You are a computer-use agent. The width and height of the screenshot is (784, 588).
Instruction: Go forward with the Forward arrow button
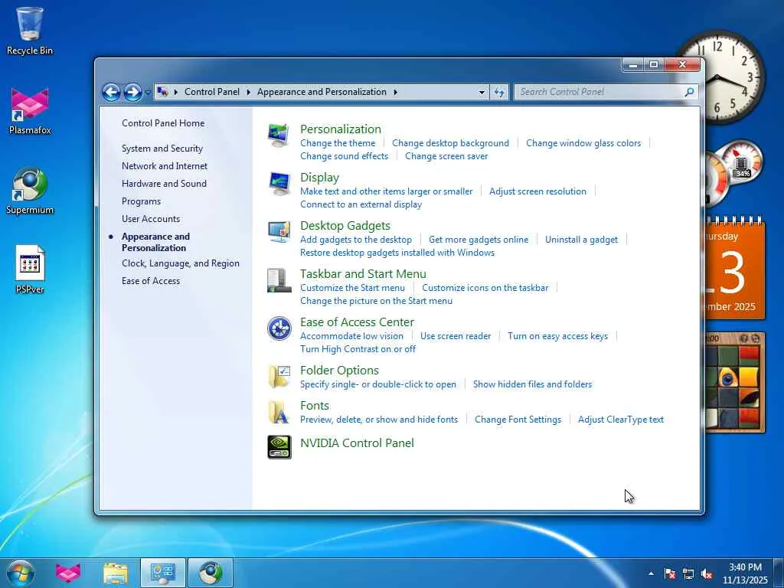(132, 92)
